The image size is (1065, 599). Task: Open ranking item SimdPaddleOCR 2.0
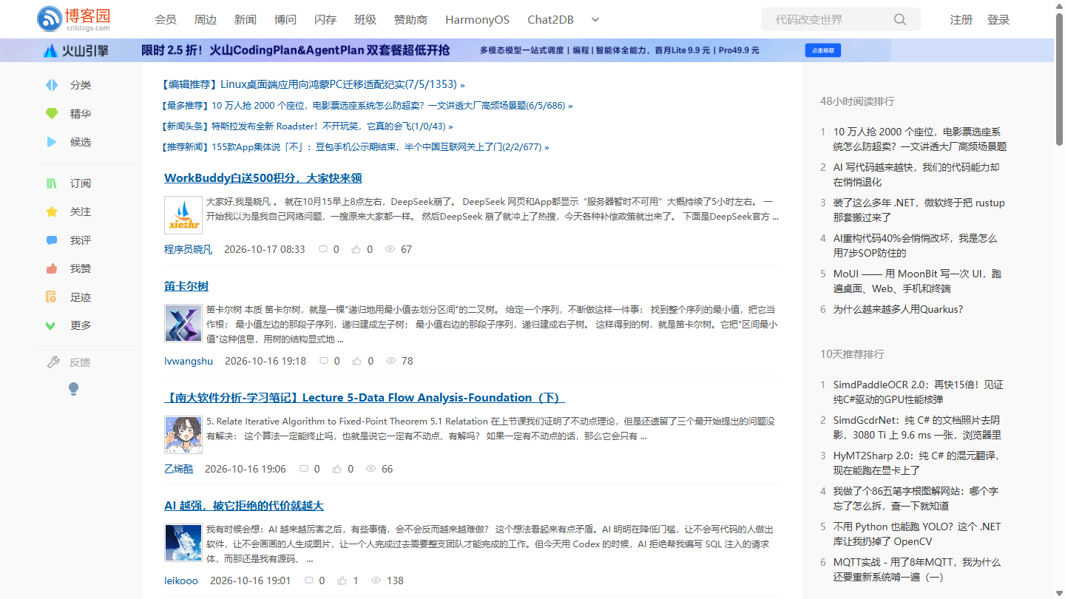pos(919,392)
